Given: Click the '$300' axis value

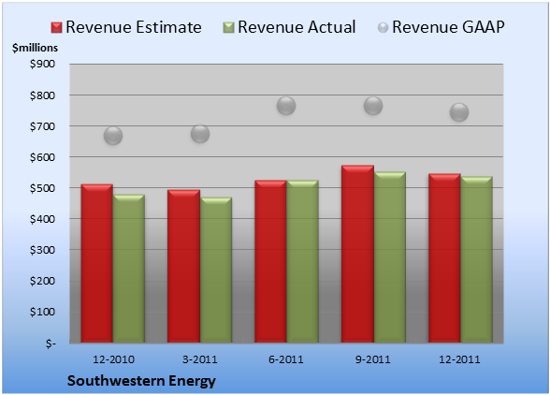Looking at the screenshot, I should pos(42,250).
